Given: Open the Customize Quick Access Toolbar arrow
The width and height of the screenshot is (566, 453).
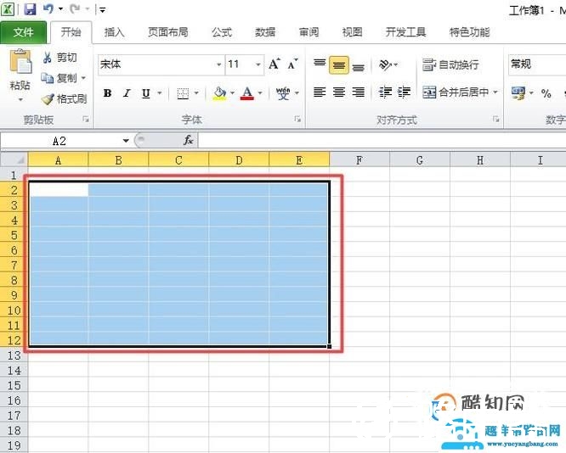Looking at the screenshot, I should point(103,9).
